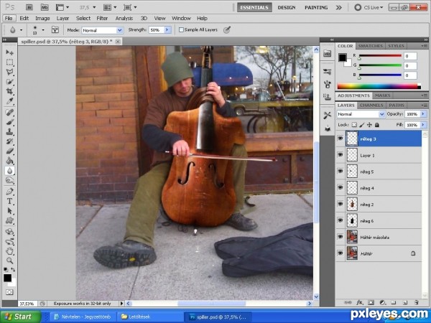
Task: Hide the réteg 2 layer
Action: click(340, 204)
